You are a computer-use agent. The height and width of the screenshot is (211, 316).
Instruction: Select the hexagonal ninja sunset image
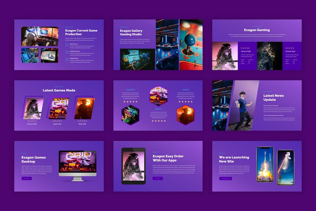[x=185, y=115]
